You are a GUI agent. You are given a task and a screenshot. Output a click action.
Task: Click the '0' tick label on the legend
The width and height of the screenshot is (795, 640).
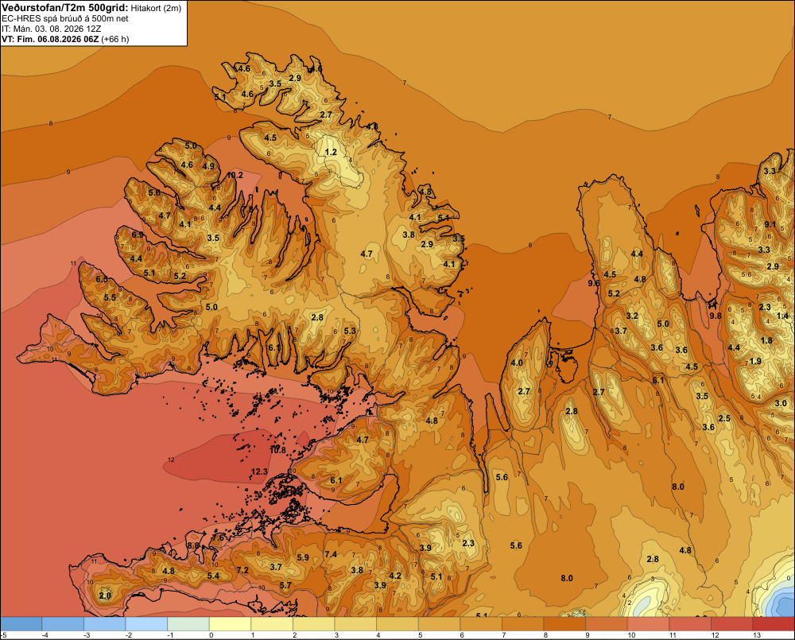[211, 635]
